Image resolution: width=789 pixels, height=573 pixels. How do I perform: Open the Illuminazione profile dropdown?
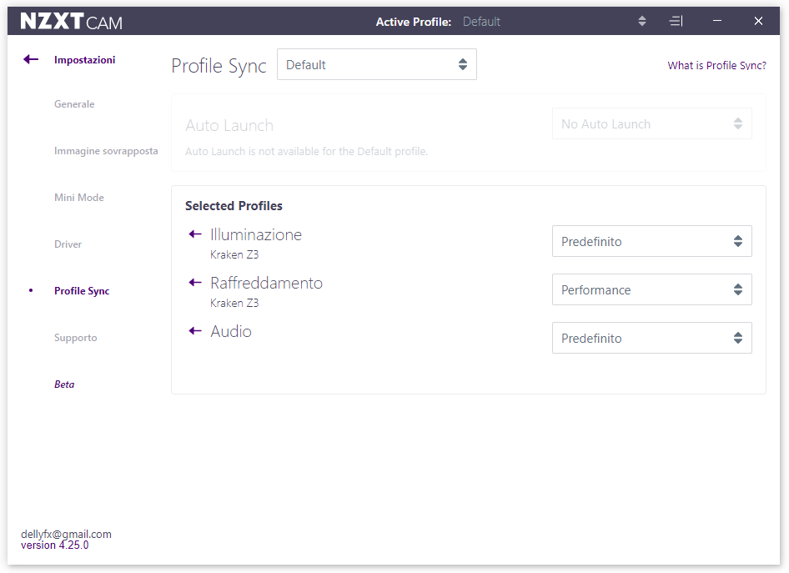coord(651,242)
